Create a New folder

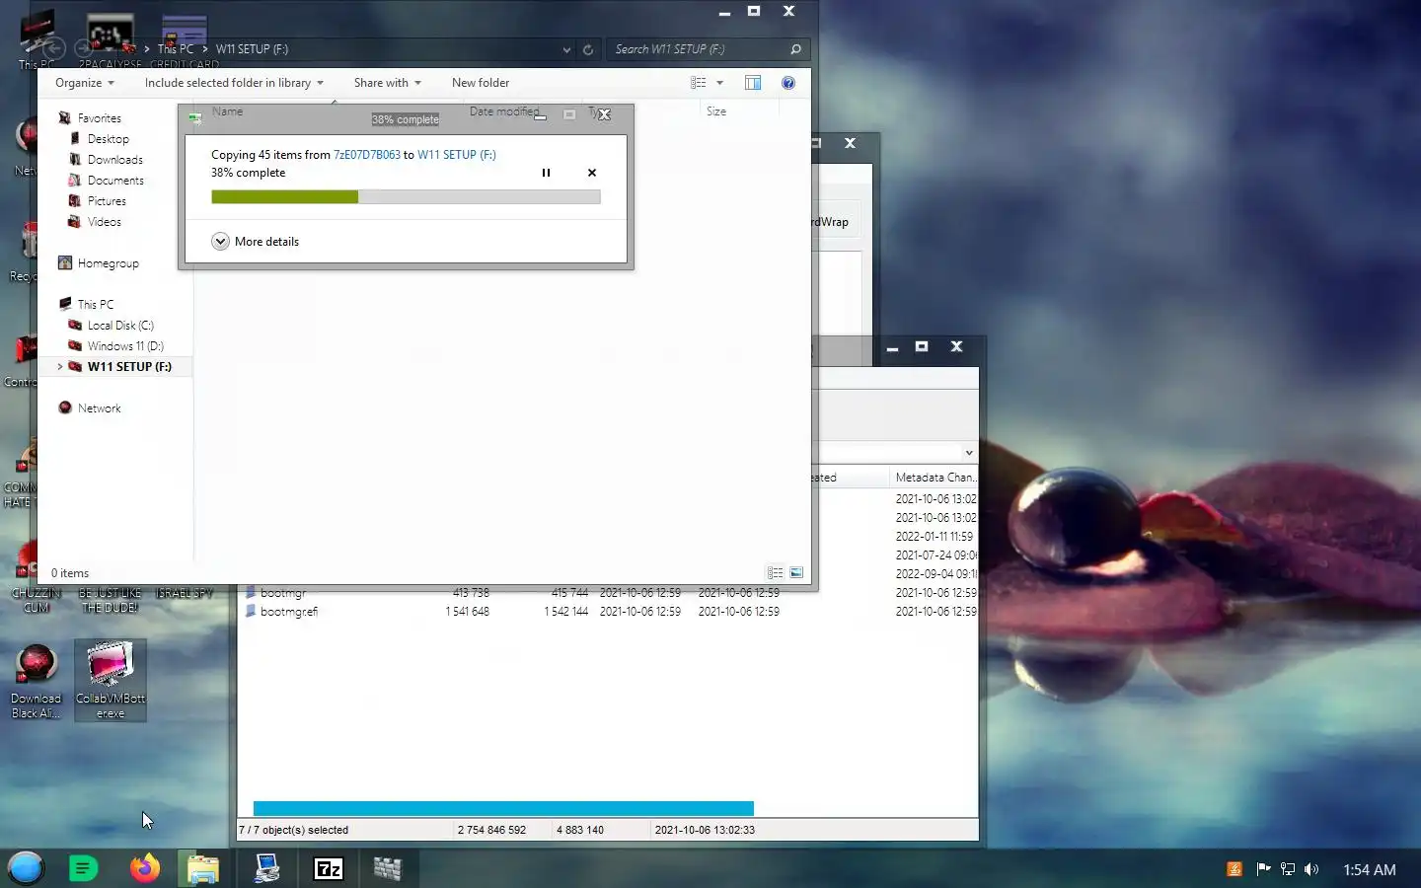[481, 83]
